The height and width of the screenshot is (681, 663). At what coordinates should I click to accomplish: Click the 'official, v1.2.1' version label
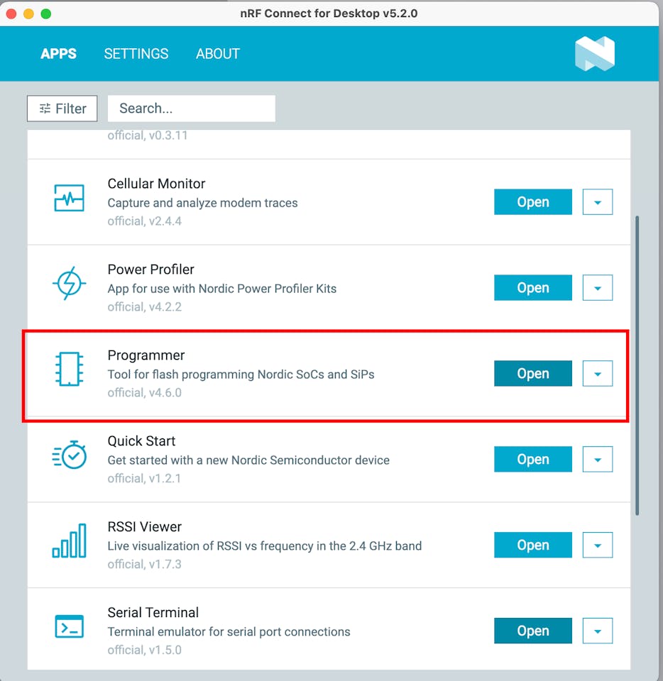[x=144, y=478]
